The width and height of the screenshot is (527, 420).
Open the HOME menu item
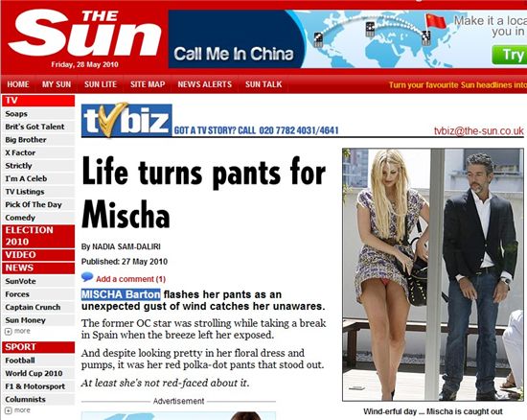tap(18, 84)
